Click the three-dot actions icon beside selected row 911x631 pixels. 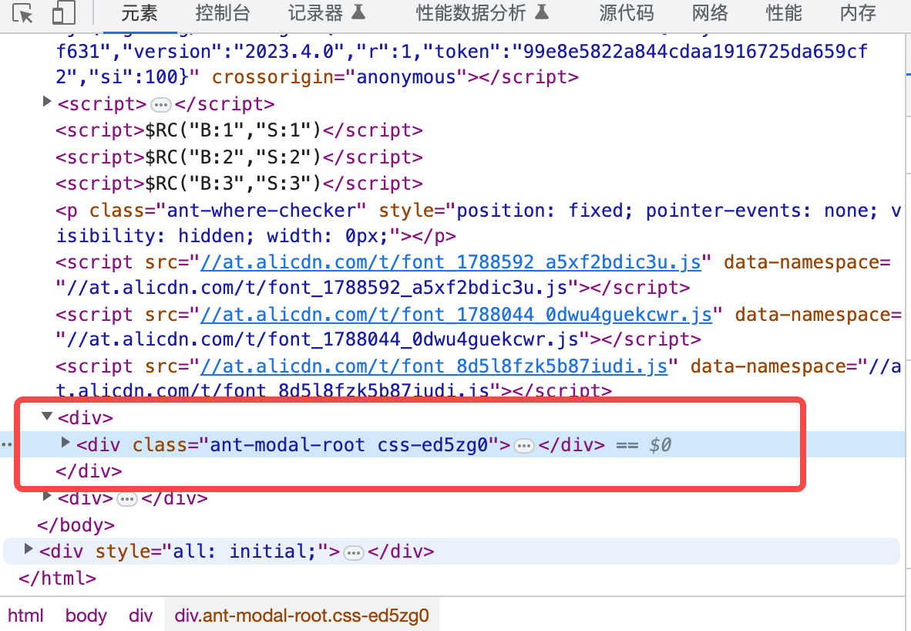6,445
